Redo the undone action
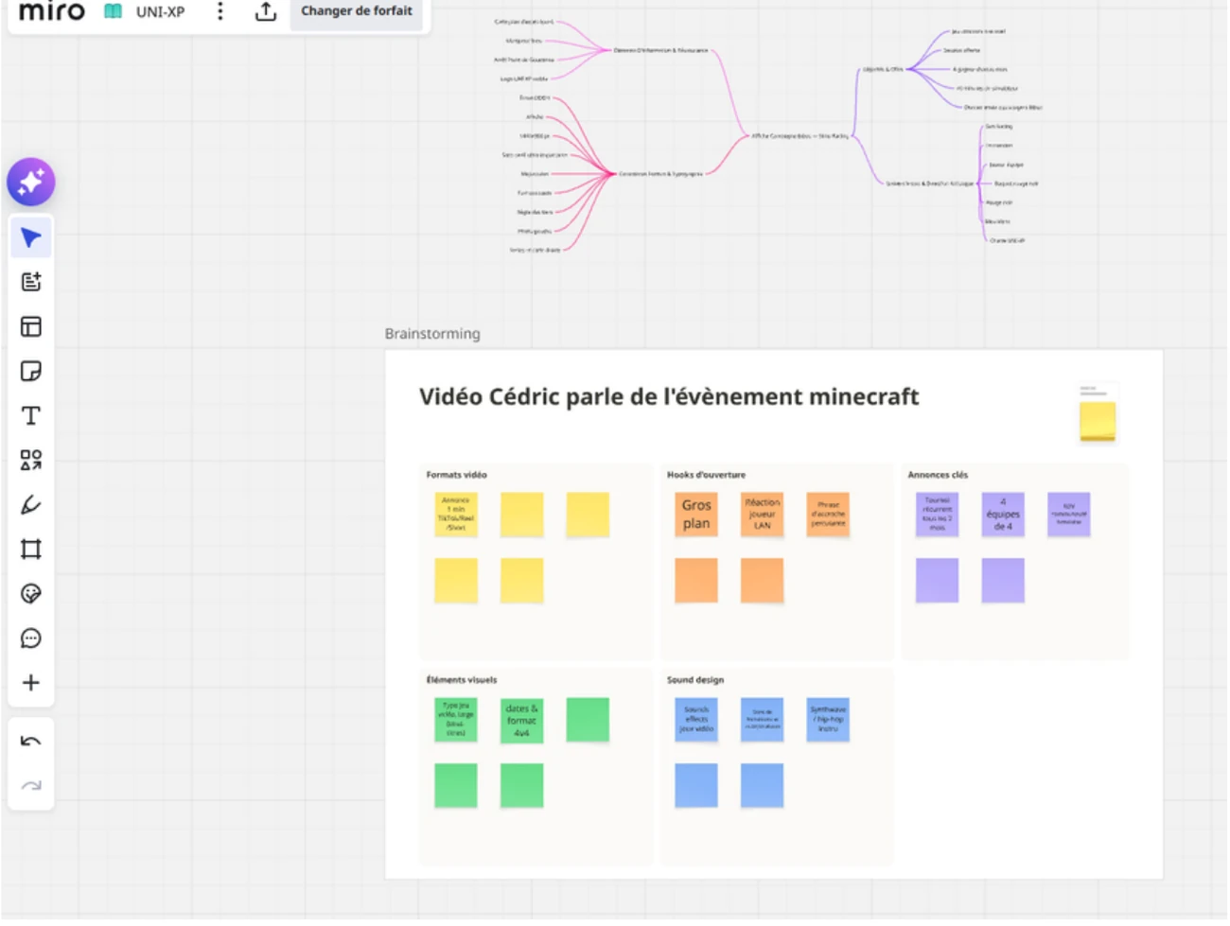The height and width of the screenshot is (926, 1230). [x=31, y=785]
